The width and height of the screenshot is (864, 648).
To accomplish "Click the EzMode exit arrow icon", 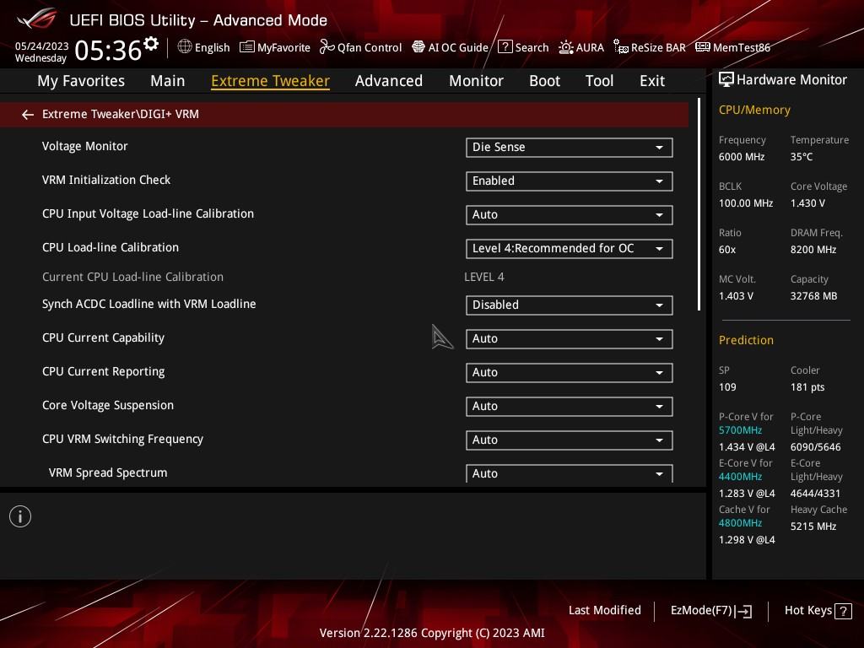I will [x=744, y=611].
